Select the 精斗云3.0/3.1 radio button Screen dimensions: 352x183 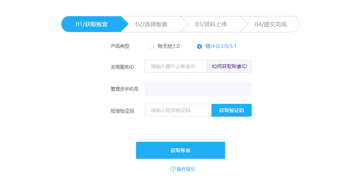coord(199,46)
